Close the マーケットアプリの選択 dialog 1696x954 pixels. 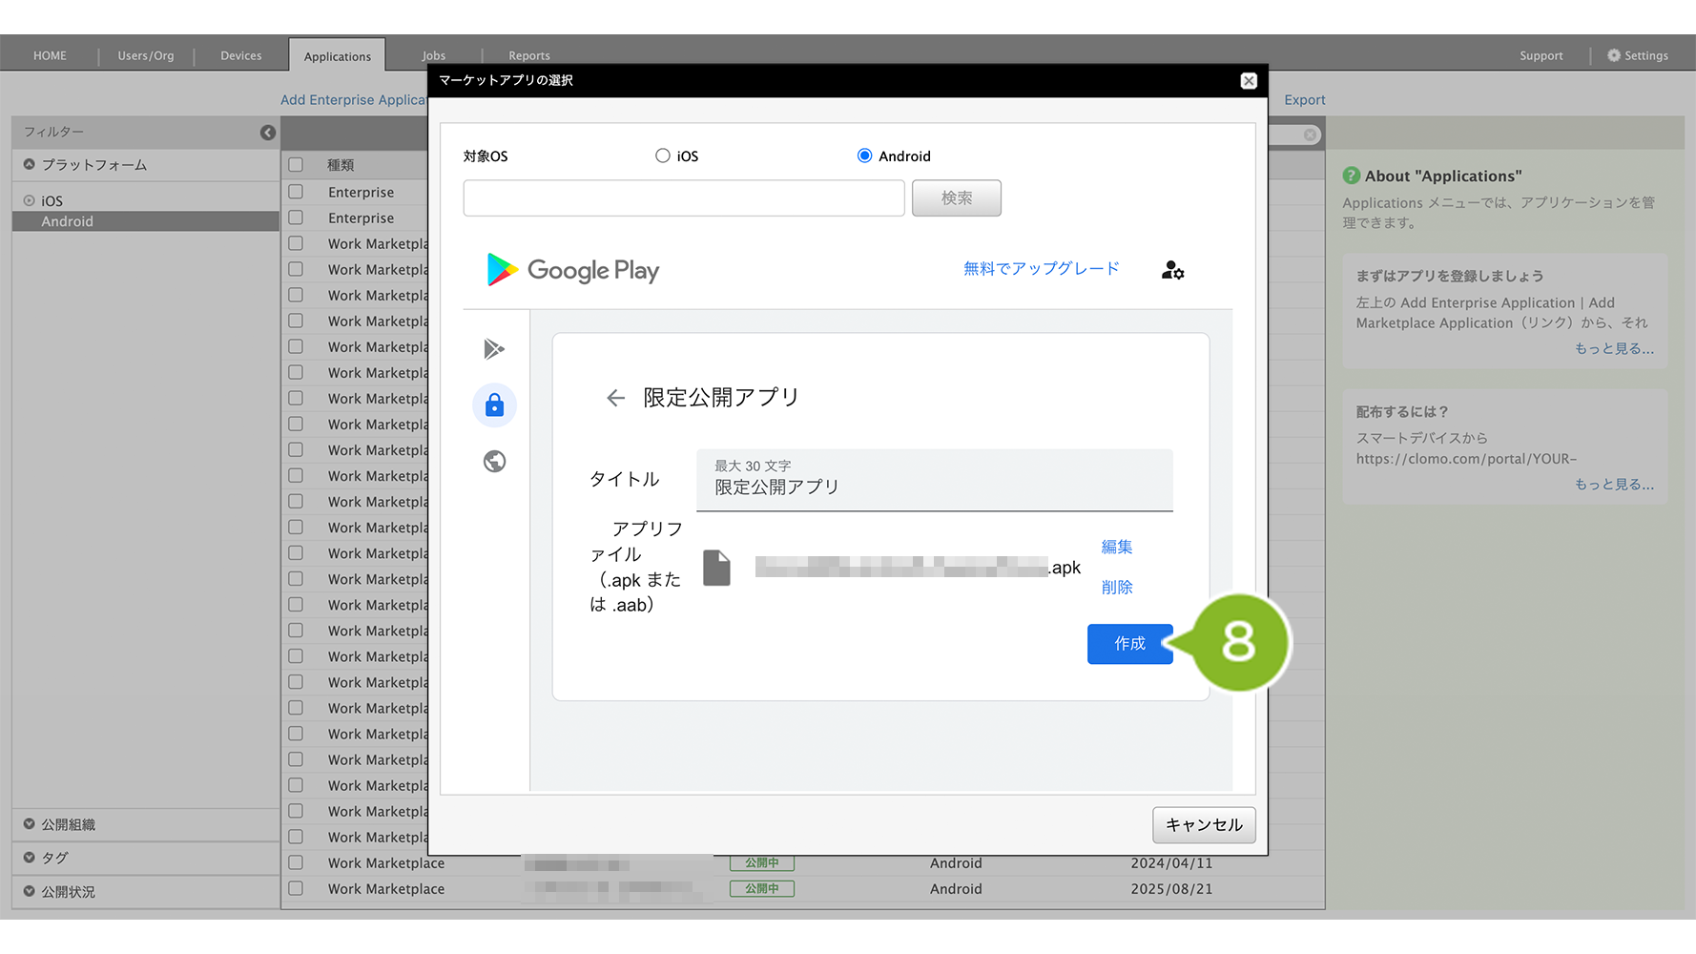coord(1249,81)
